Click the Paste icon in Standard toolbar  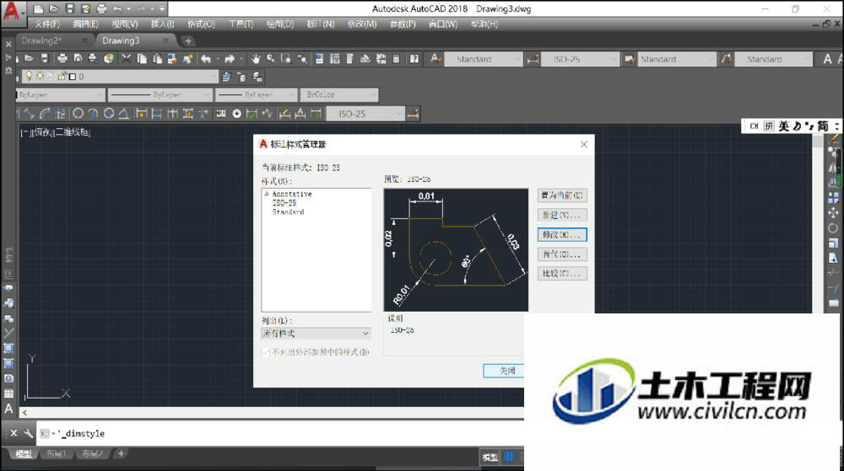point(157,58)
